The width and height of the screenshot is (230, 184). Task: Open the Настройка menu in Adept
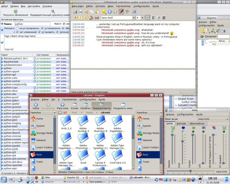pyautogui.click(x=34, y=6)
